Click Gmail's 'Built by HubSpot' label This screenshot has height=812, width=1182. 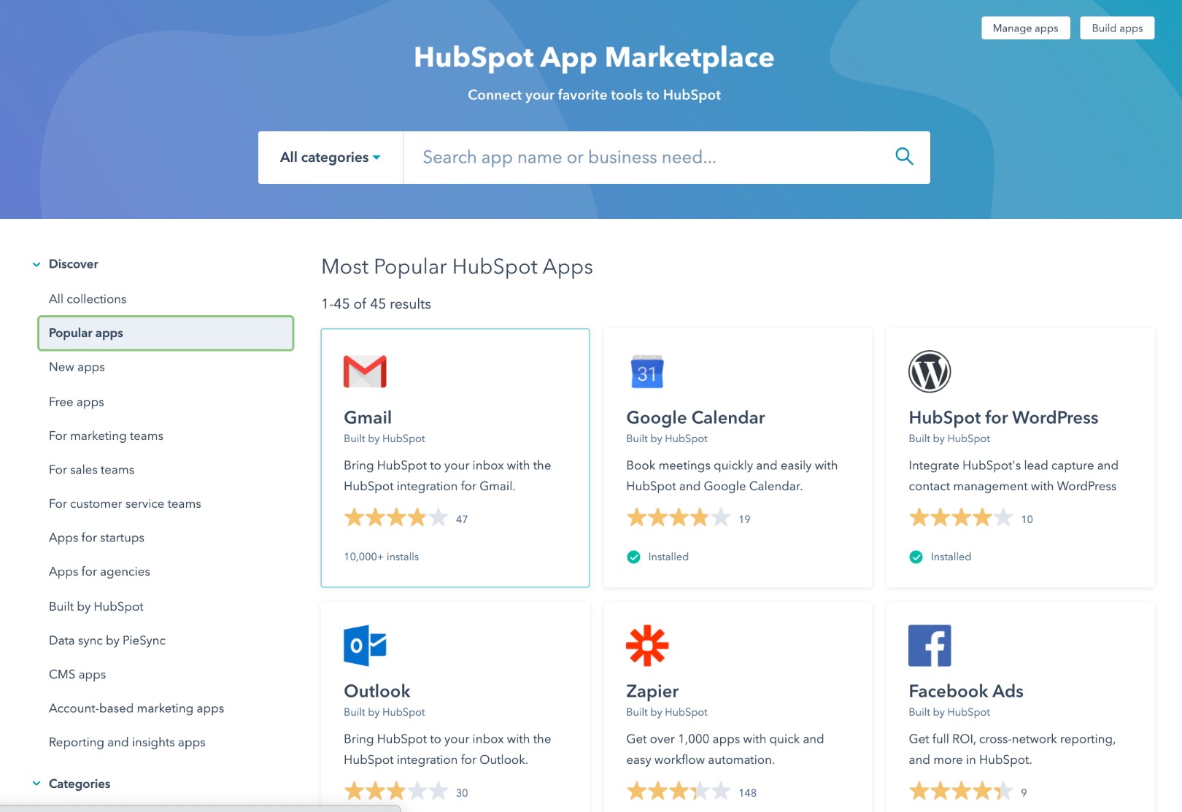385,438
